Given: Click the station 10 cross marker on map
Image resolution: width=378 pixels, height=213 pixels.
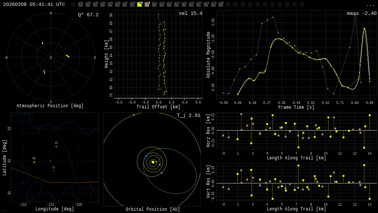Looking at the screenshot, I should tap(56, 146).
